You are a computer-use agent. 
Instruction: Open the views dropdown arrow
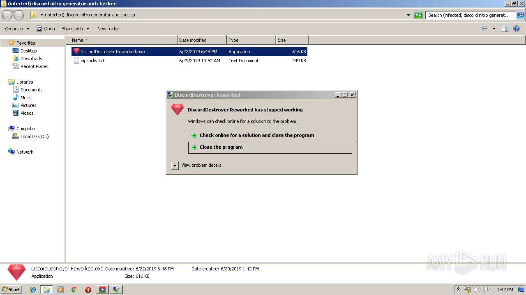[x=494, y=29]
